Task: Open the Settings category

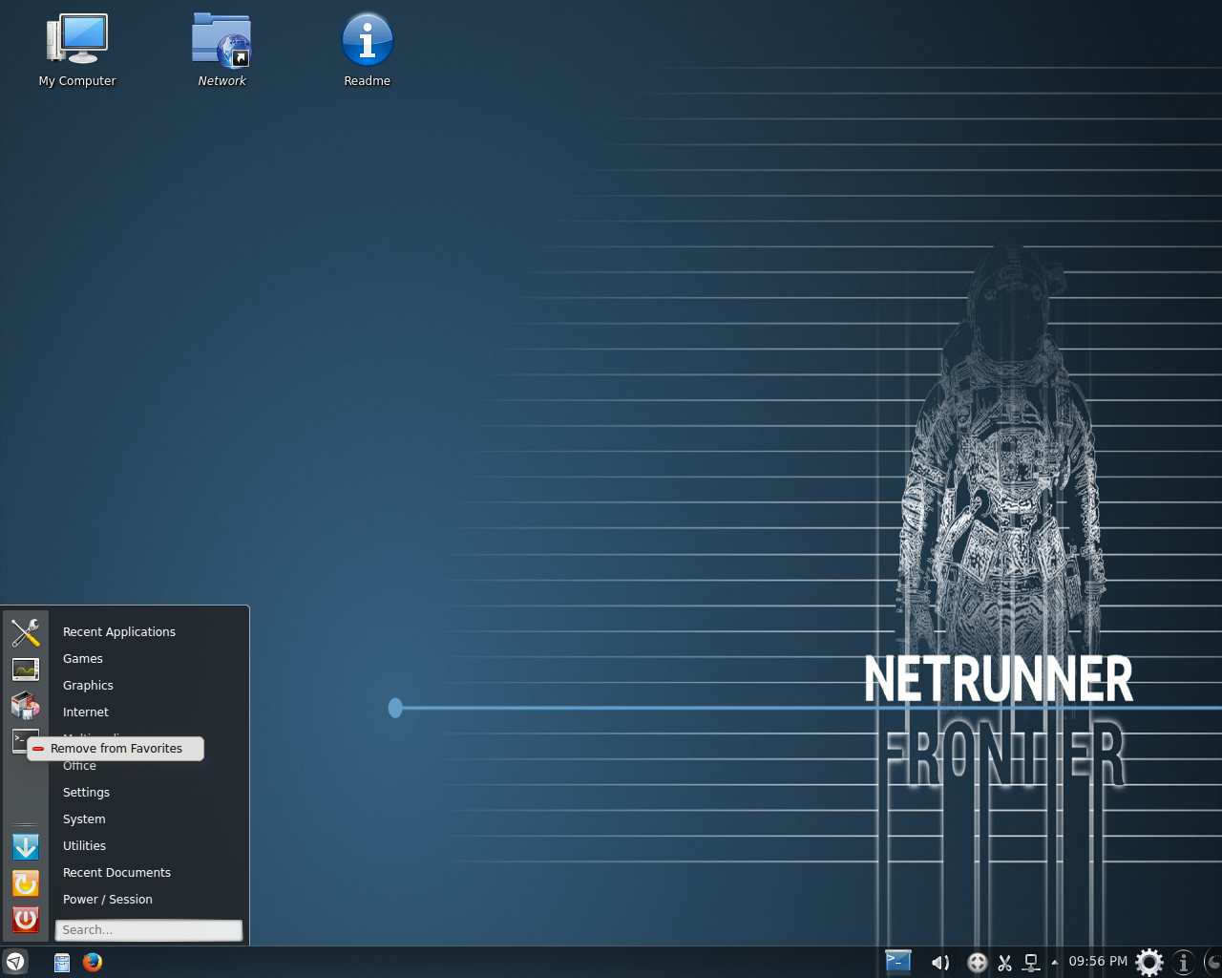Action: coord(86,793)
